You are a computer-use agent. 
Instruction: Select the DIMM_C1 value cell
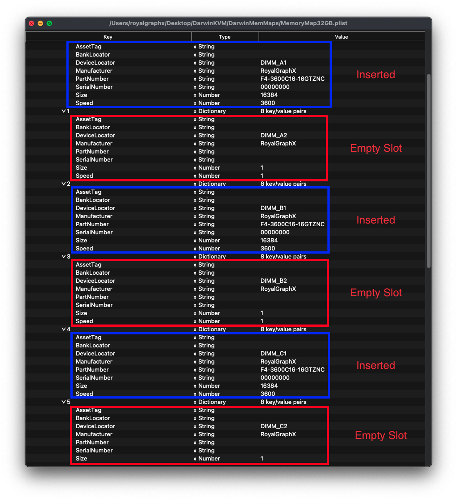(x=274, y=353)
